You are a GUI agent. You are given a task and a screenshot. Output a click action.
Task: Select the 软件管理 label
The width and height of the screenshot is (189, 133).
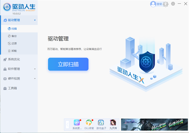(x=14, y=69)
